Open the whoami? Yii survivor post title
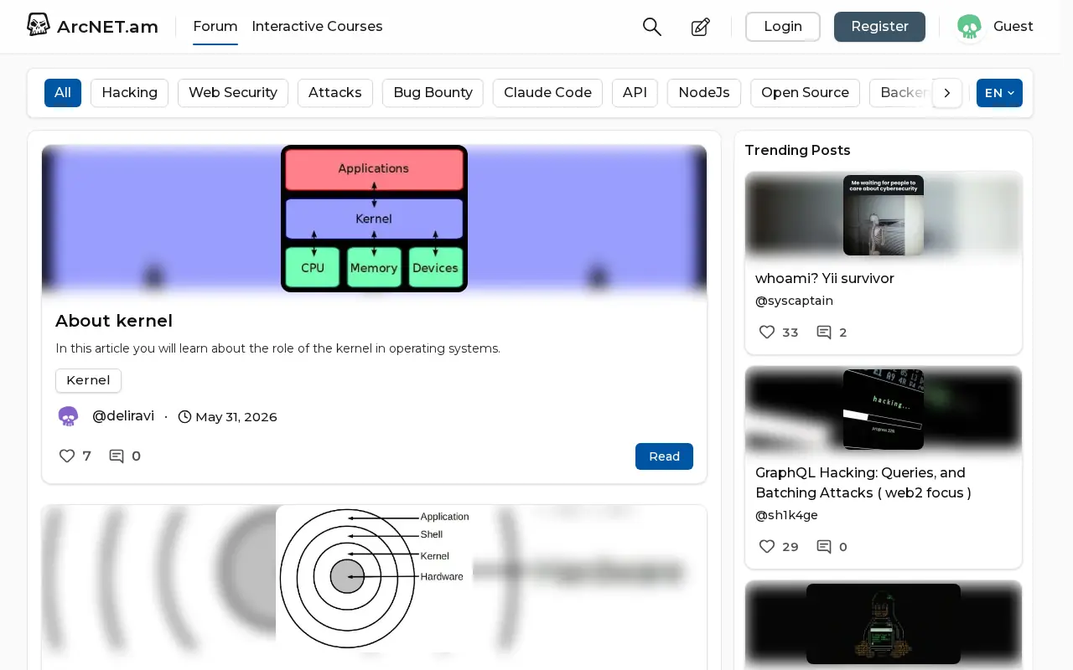The width and height of the screenshot is (1073, 670). [825, 278]
